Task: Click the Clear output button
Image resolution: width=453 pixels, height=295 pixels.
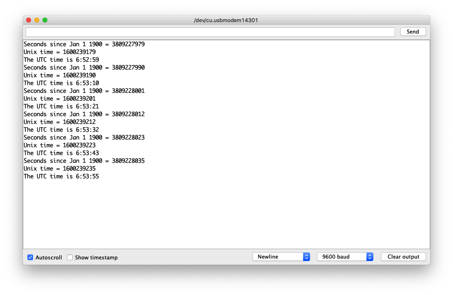Action: pyautogui.click(x=403, y=257)
